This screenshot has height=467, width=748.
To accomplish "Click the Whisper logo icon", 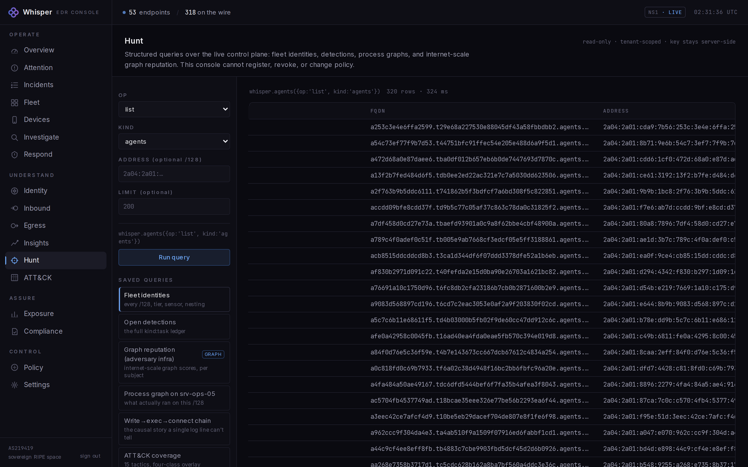I will (x=13, y=12).
